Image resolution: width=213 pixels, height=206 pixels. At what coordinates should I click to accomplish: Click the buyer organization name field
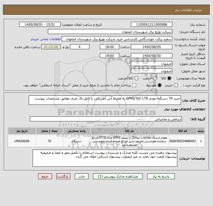110,32
